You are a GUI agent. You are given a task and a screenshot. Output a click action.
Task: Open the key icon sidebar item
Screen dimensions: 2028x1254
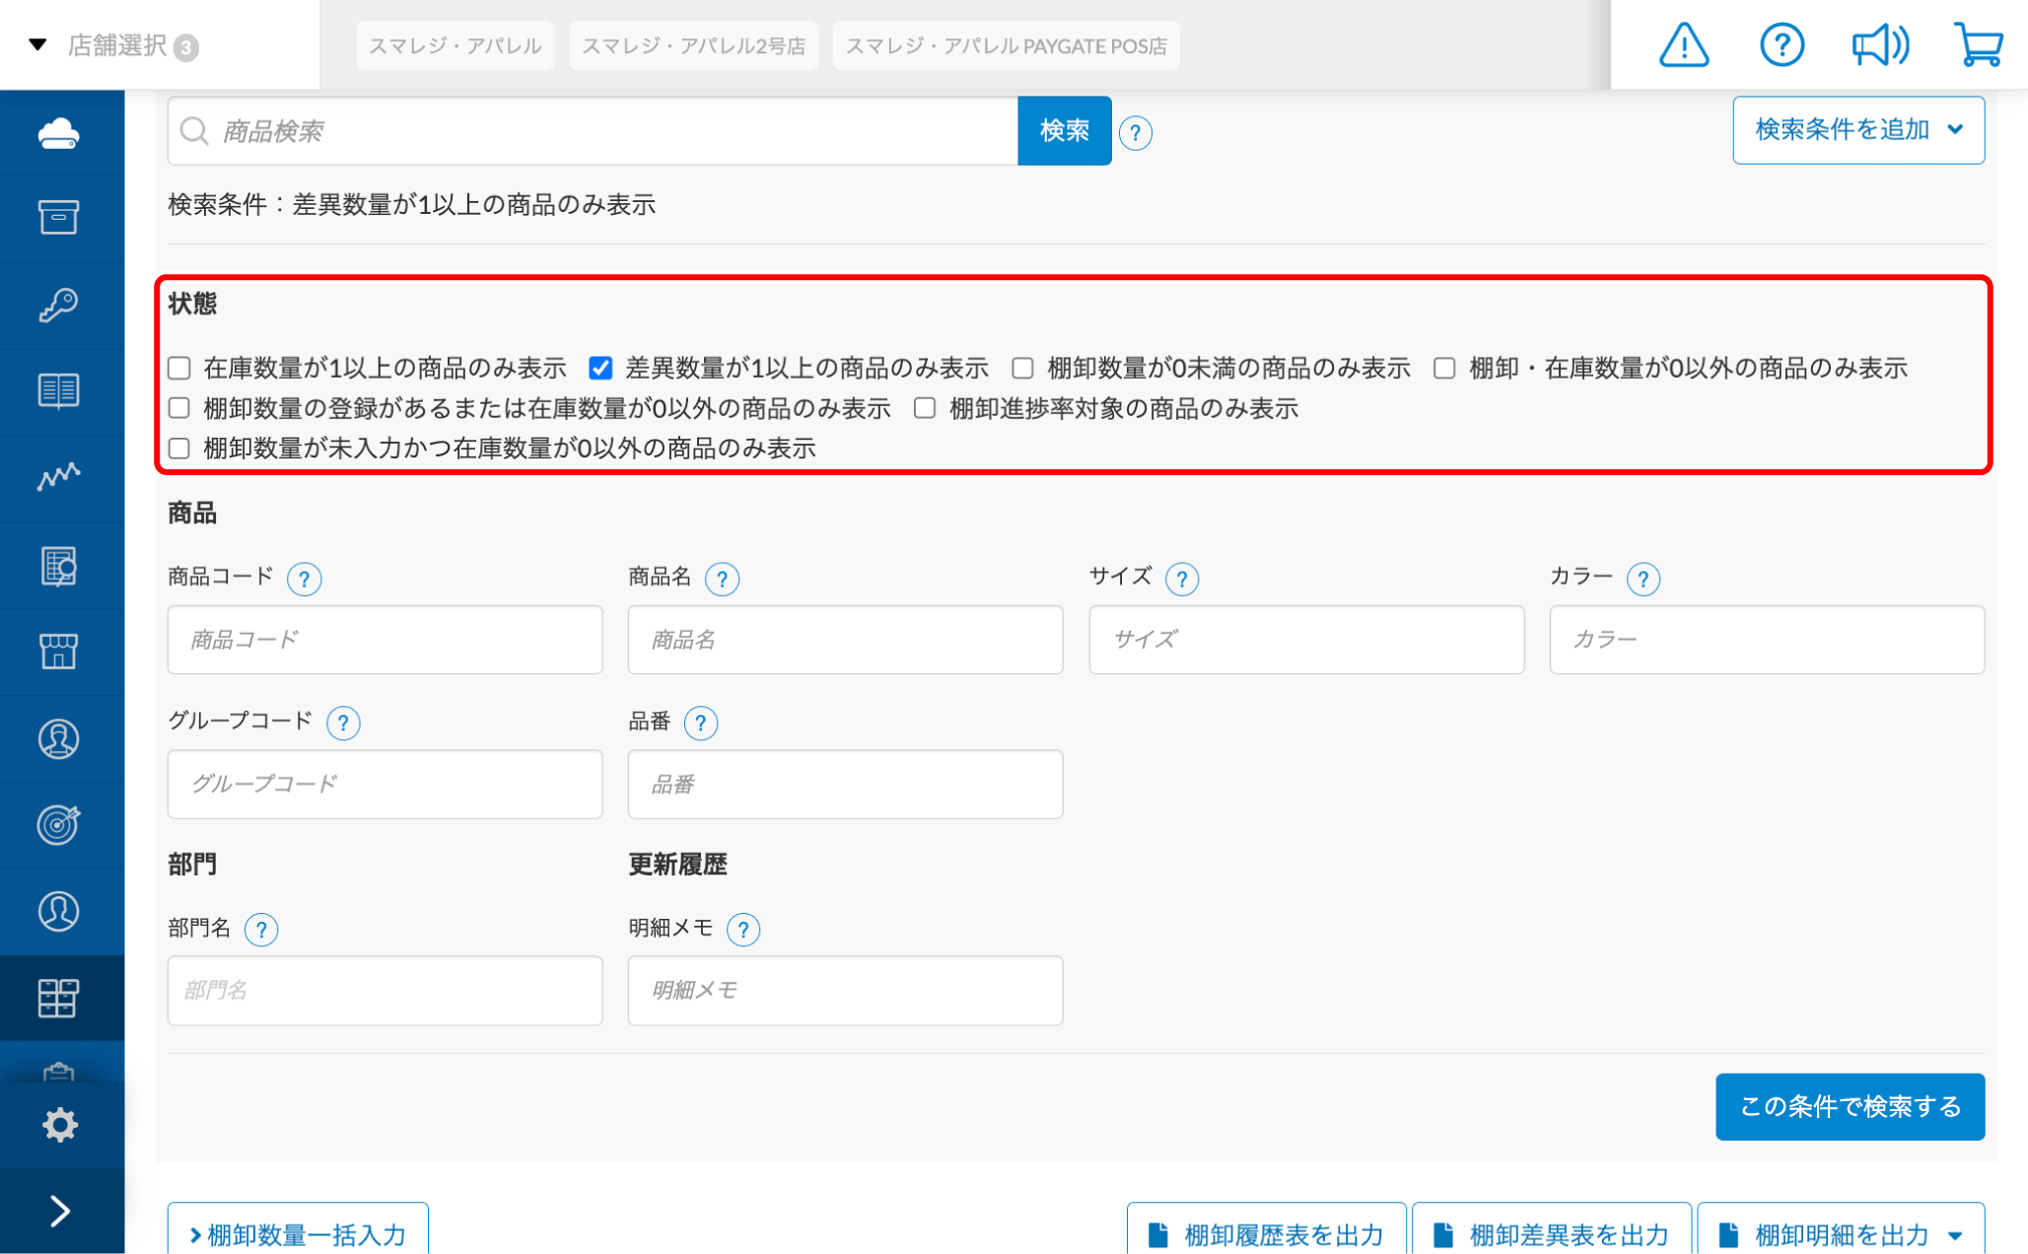click(59, 305)
